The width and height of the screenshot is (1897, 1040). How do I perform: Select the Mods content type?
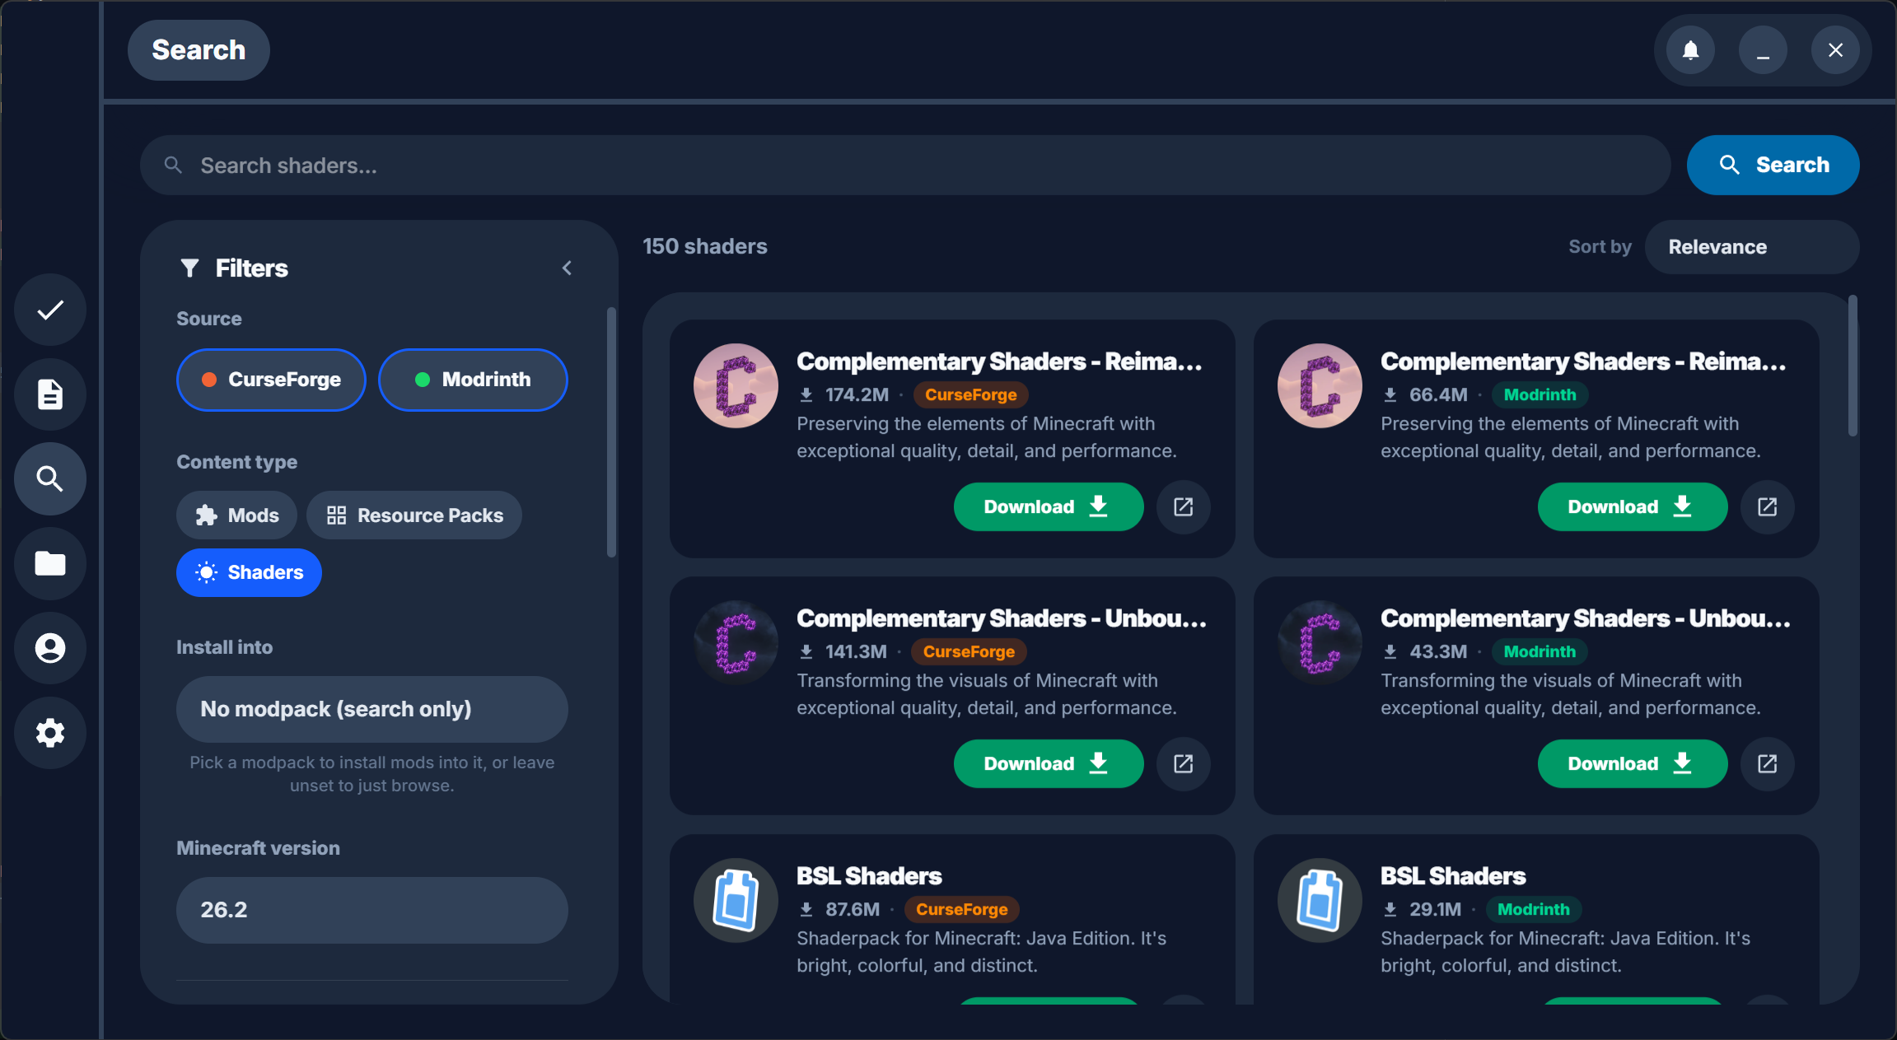pos(236,515)
